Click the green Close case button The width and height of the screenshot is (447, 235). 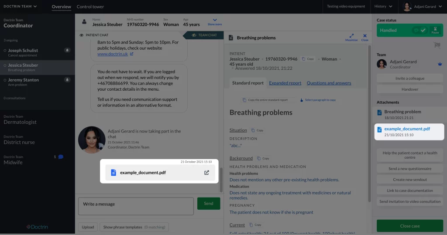[x=409, y=226]
